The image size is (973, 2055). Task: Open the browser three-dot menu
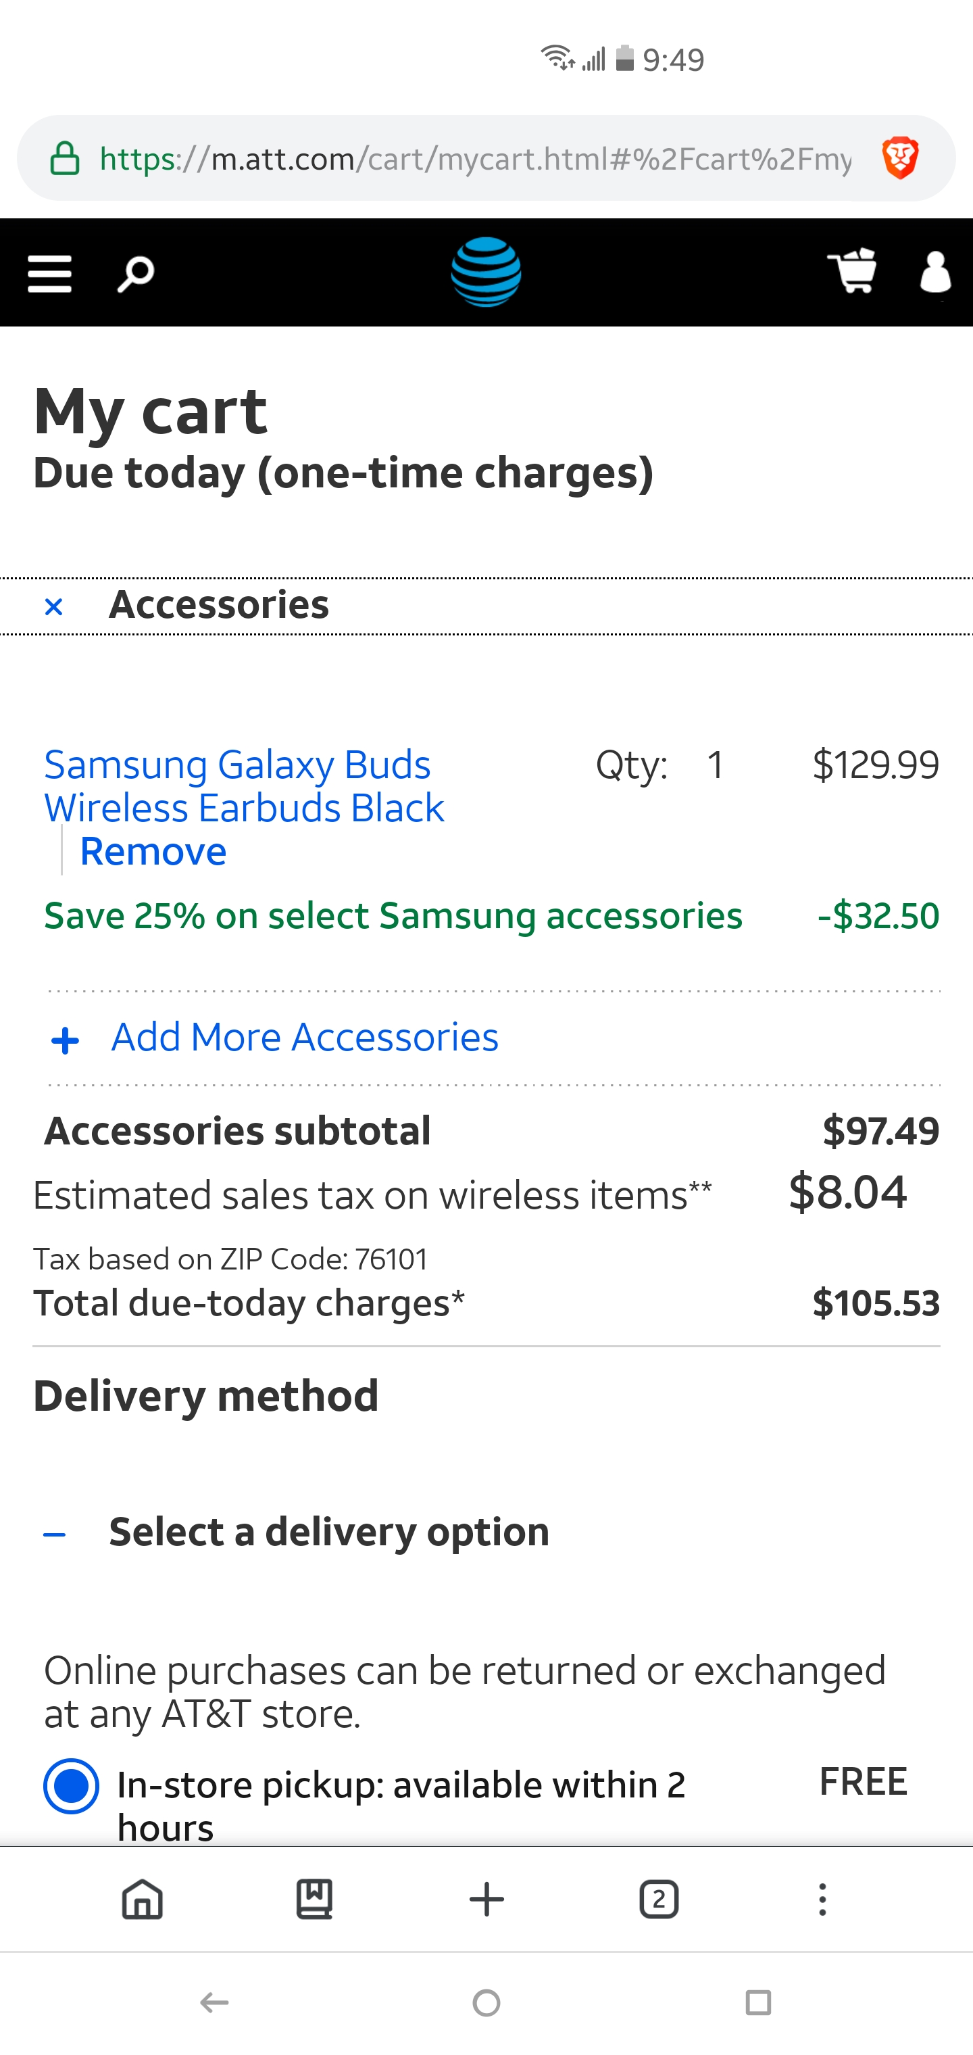click(822, 1899)
